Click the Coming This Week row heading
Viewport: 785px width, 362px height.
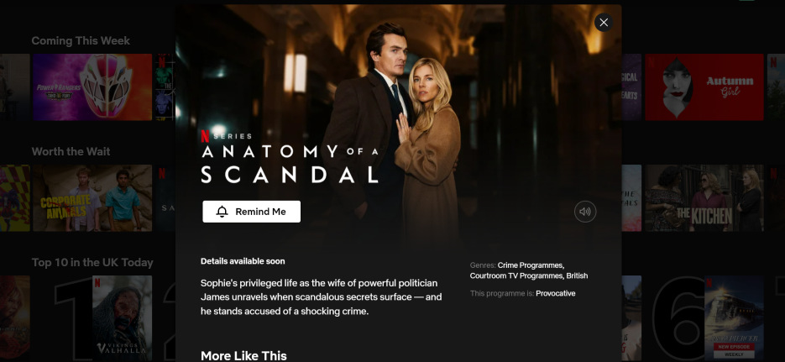pos(81,41)
